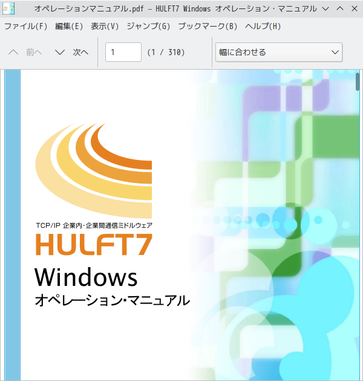
Task: Click the page number input field
Action: tap(123, 52)
